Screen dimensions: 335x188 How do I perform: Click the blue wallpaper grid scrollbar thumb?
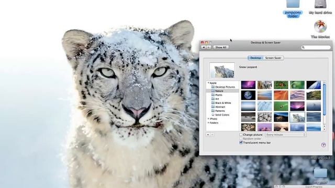tap(325, 100)
